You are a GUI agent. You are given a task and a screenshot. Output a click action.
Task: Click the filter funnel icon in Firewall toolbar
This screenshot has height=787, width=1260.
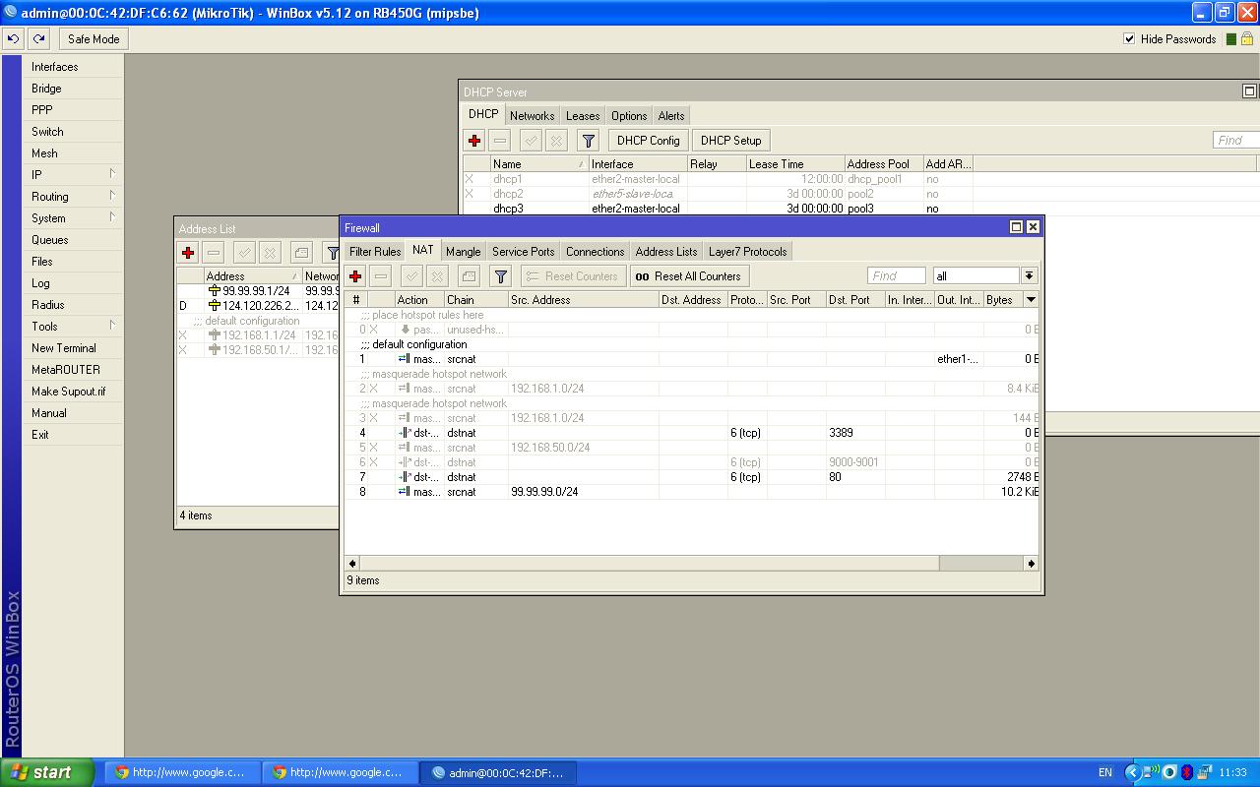500,276
